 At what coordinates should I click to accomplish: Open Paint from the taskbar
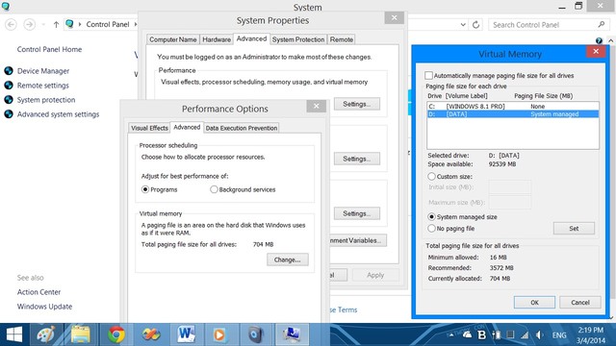pos(46,334)
